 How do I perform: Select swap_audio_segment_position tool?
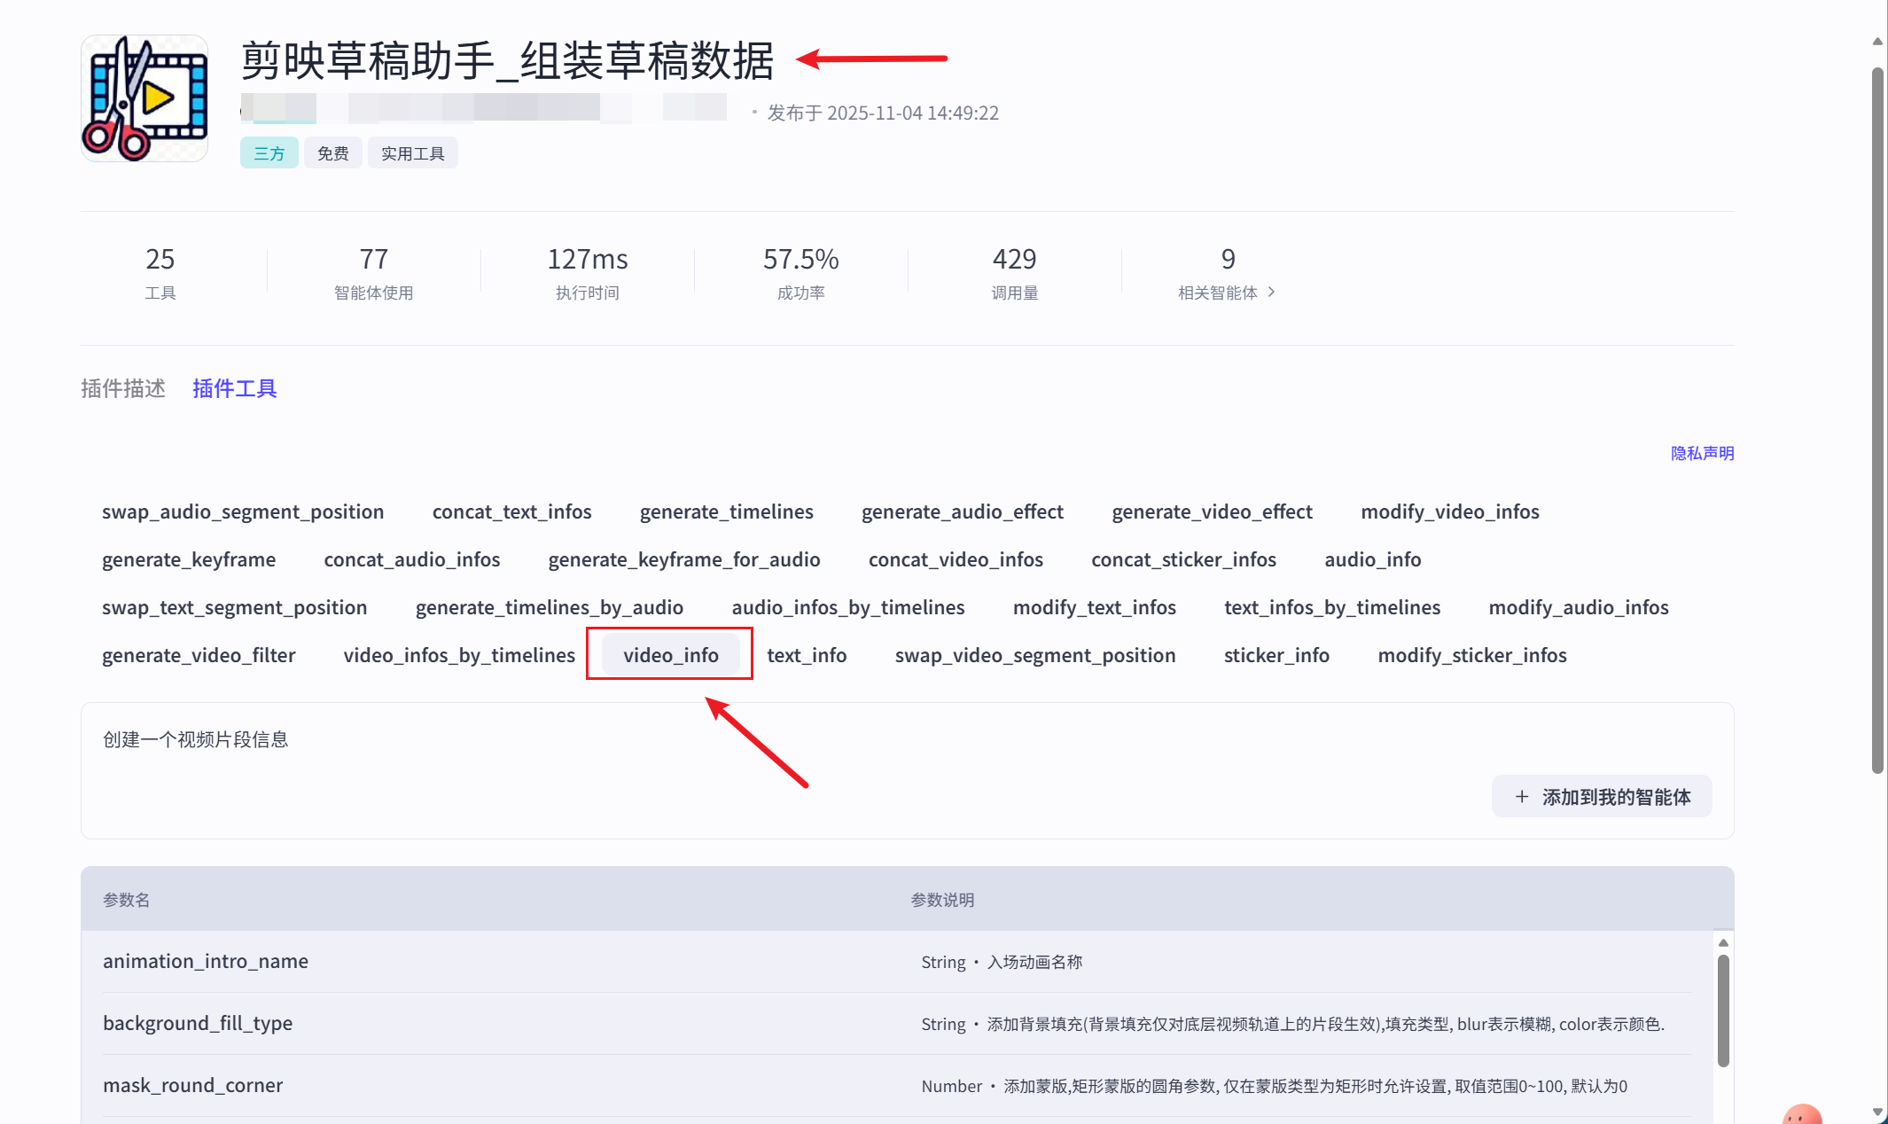point(243,511)
